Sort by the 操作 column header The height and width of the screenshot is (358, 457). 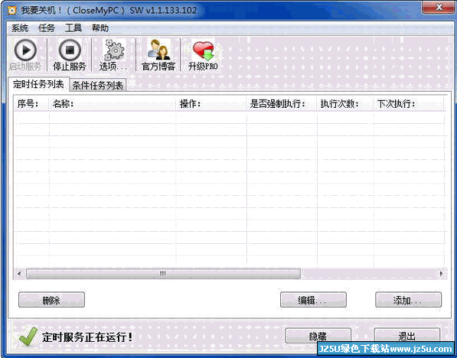pyautogui.click(x=211, y=104)
